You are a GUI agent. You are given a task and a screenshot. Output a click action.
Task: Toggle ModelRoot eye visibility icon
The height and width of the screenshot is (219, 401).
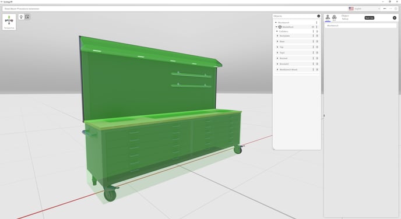click(313, 27)
